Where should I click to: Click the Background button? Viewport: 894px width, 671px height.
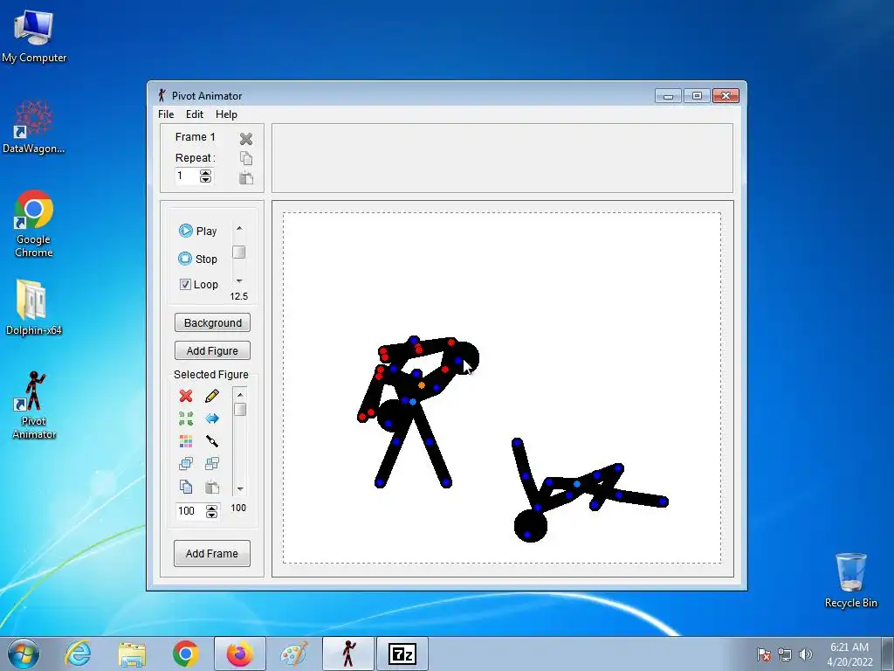click(212, 322)
